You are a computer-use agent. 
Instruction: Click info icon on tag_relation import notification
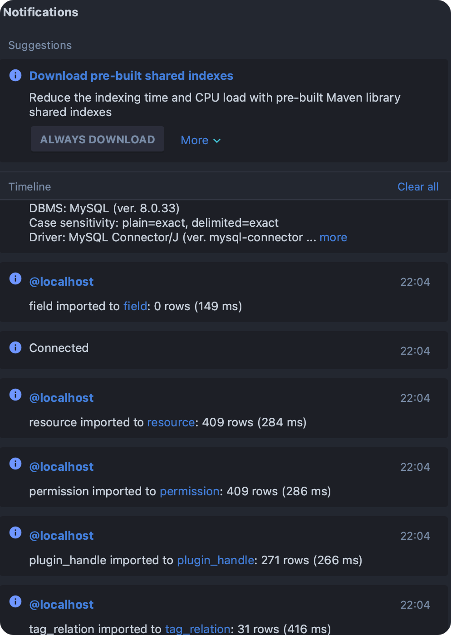15,601
